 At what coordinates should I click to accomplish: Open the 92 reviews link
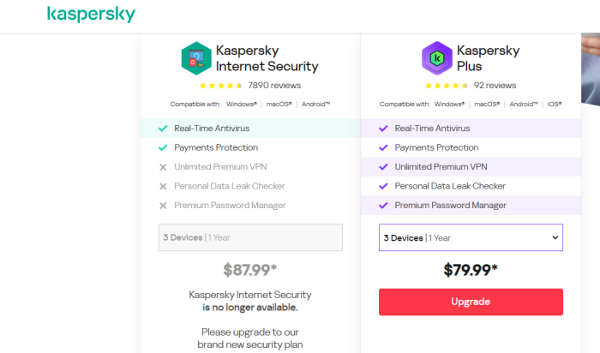pos(495,86)
